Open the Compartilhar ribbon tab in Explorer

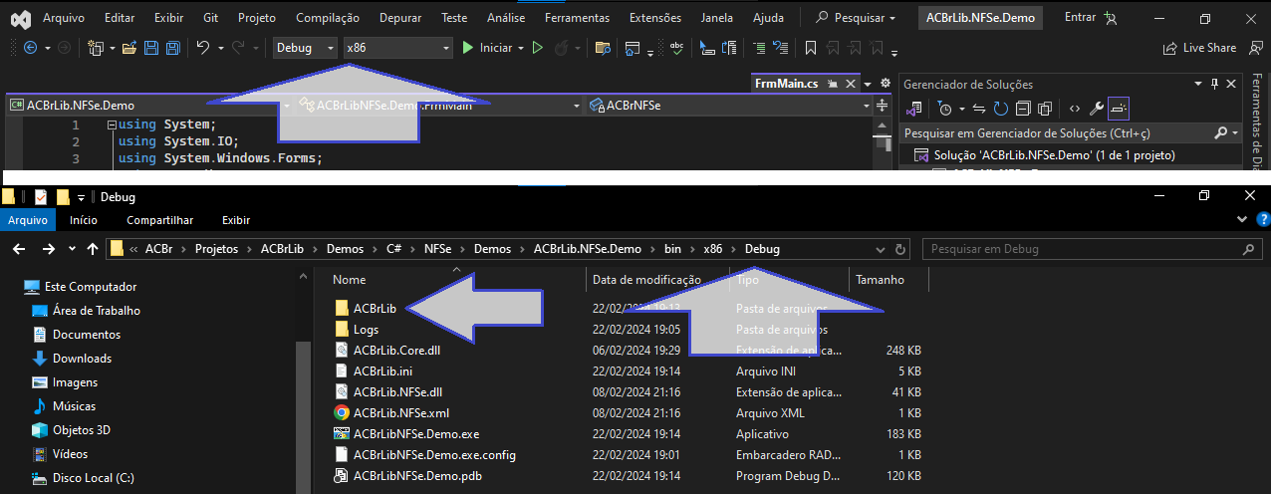(x=159, y=220)
